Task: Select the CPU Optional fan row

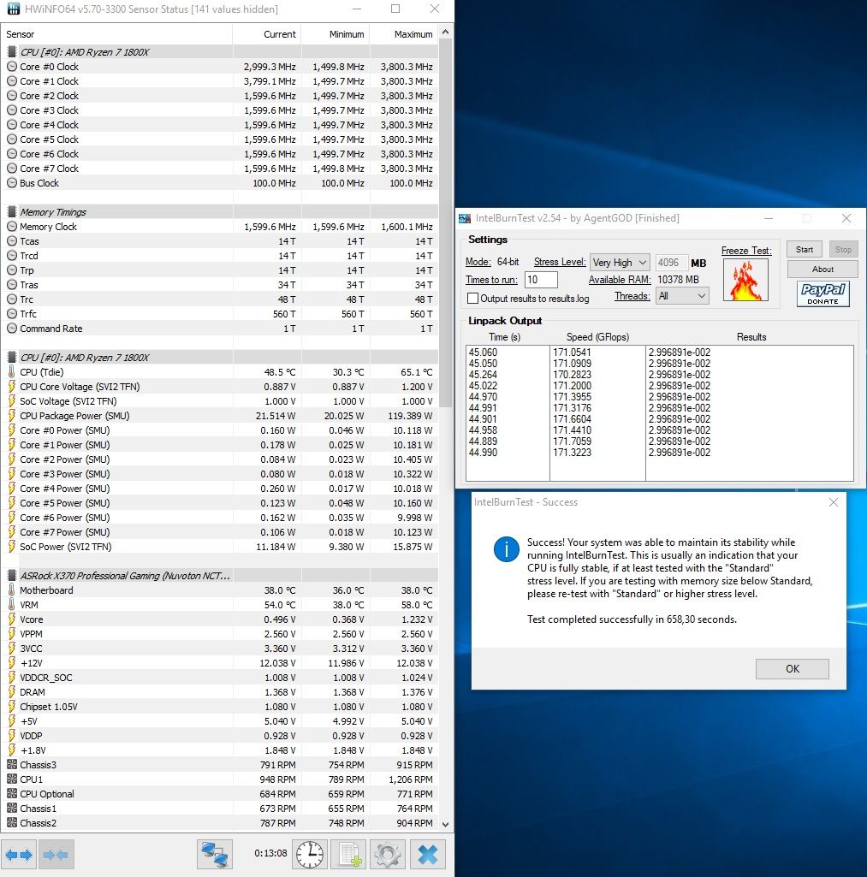Action: [x=220, y=794]
